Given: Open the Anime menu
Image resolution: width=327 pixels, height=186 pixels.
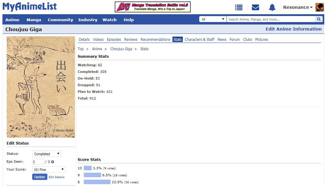Looking at the screenshot, I should [12, 20].
